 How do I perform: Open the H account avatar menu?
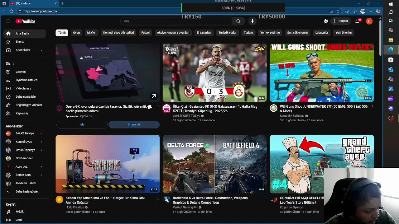click(369, 21)
